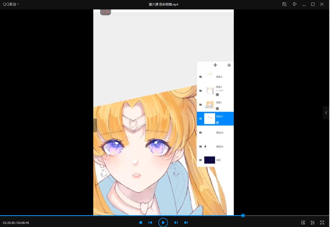Expand the playlist side panel arrow
The image size is (330, 227).
coord(326,113)
